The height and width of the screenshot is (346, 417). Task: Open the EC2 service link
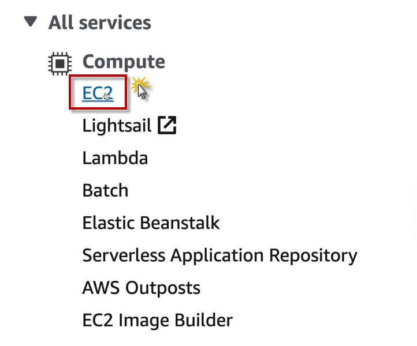96,93
